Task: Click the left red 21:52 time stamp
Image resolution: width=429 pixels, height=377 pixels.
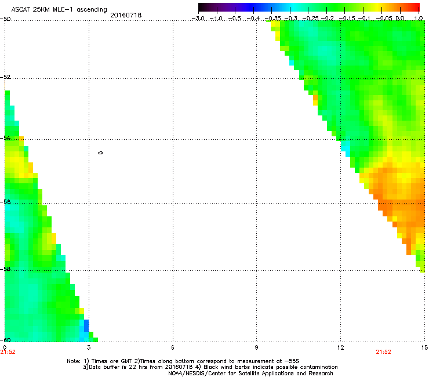Action: click(8, 352)
